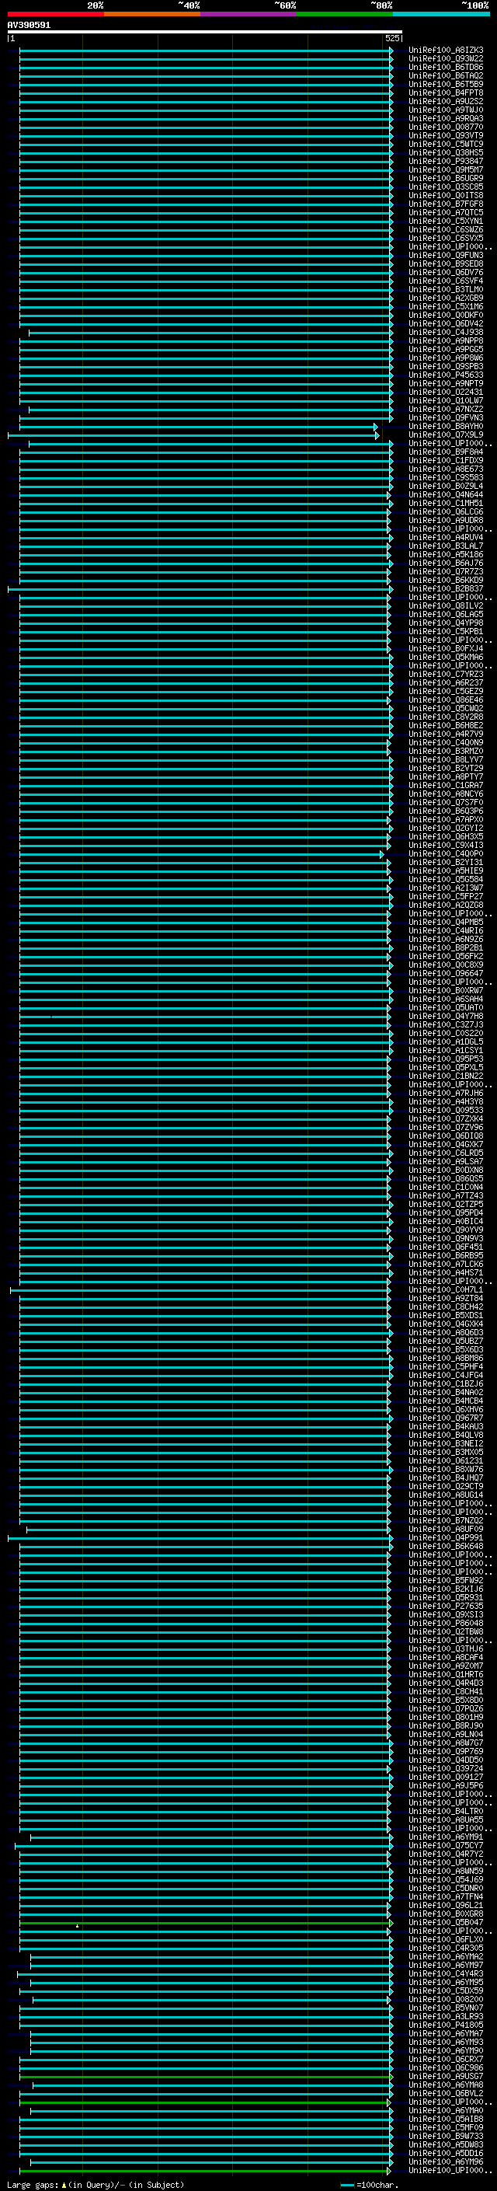
Task: Open hit UniRef100_B6TD86
Action: click(x=446, y=67)
